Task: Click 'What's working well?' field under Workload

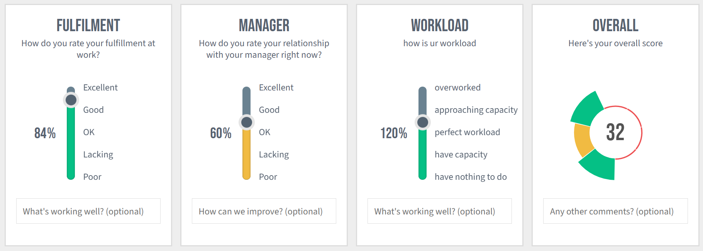Action: (440, 211)
